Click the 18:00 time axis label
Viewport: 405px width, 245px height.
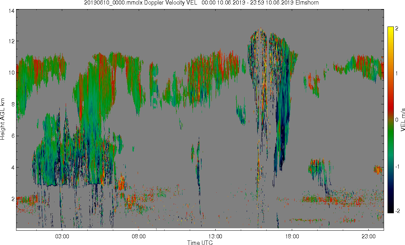click(292, 237)
